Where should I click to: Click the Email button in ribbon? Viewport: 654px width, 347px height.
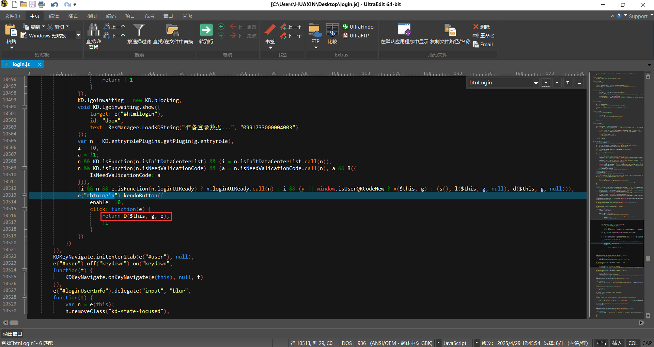click(x=483, y=45)
